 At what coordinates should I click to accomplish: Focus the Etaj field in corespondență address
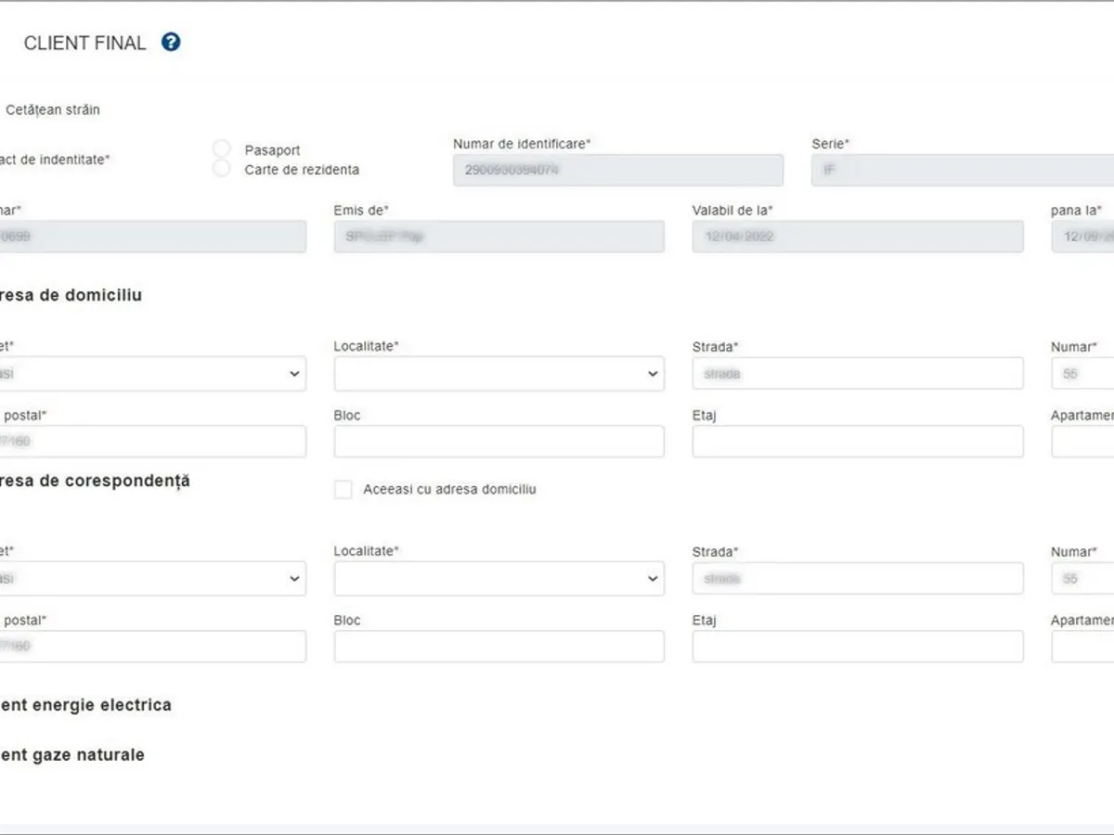tap(857, 647)
